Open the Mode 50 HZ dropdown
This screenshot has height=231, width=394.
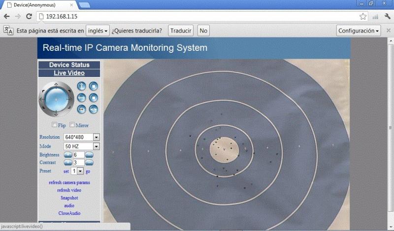point(81,146)
